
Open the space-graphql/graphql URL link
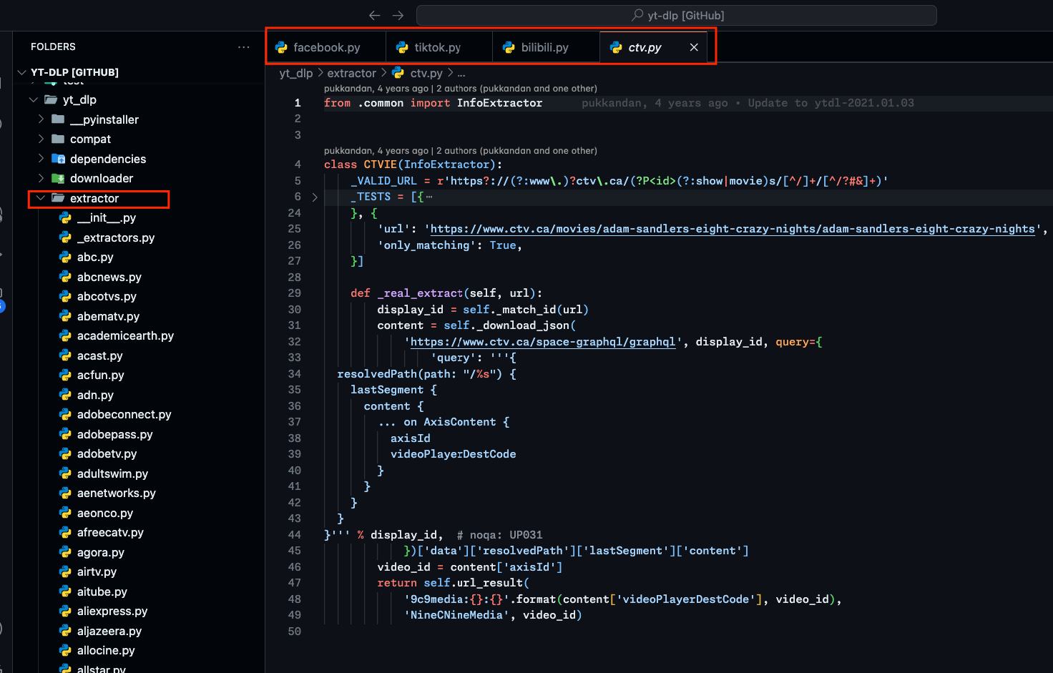coord(543,342)
